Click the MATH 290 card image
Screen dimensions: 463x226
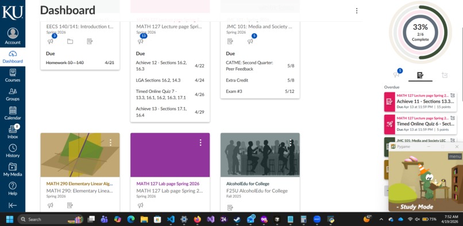(x=80, y=155)
